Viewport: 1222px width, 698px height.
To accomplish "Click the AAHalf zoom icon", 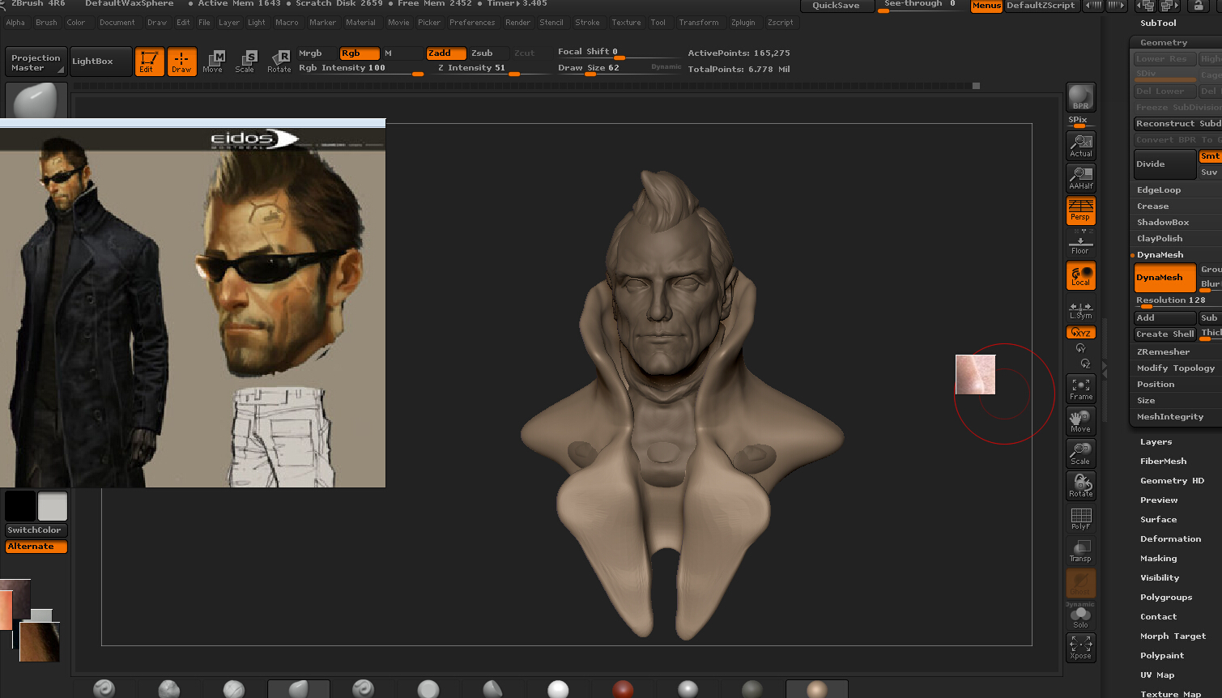I will (1080, 178).
